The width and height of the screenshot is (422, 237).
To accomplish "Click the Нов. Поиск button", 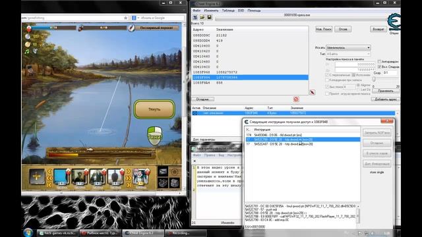I will click(324, 29).
